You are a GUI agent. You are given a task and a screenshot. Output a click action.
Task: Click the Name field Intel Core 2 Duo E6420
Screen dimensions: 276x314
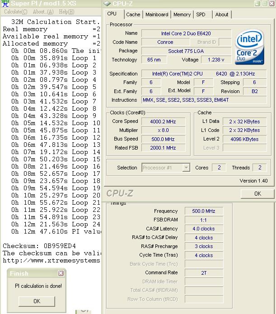tap(186, 33)
